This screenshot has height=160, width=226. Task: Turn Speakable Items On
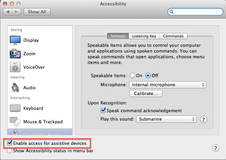[x=132, y=75]
